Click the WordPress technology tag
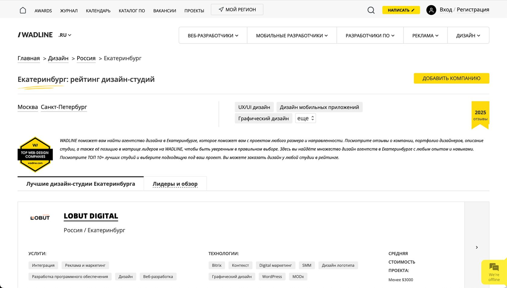This screenshot has height=288, width=507. click(272, 277)
